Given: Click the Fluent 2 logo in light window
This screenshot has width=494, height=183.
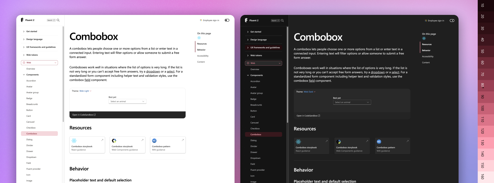Looking at the screenshot, I should click(23, 20).
